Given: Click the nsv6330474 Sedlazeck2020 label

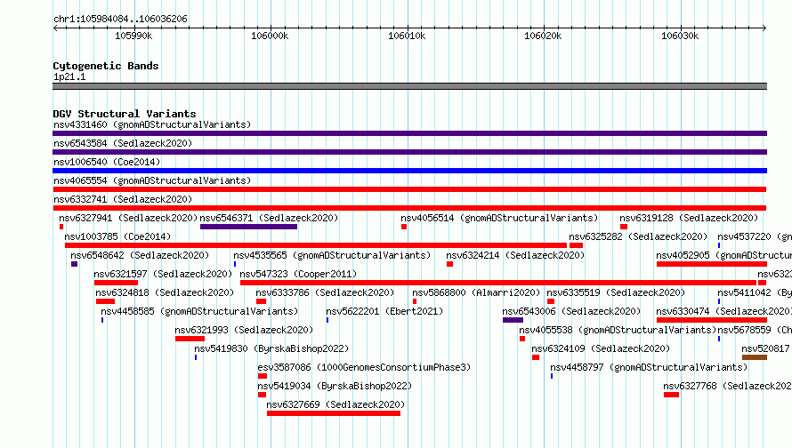Looking at the screenshot, I should (723, 311).
